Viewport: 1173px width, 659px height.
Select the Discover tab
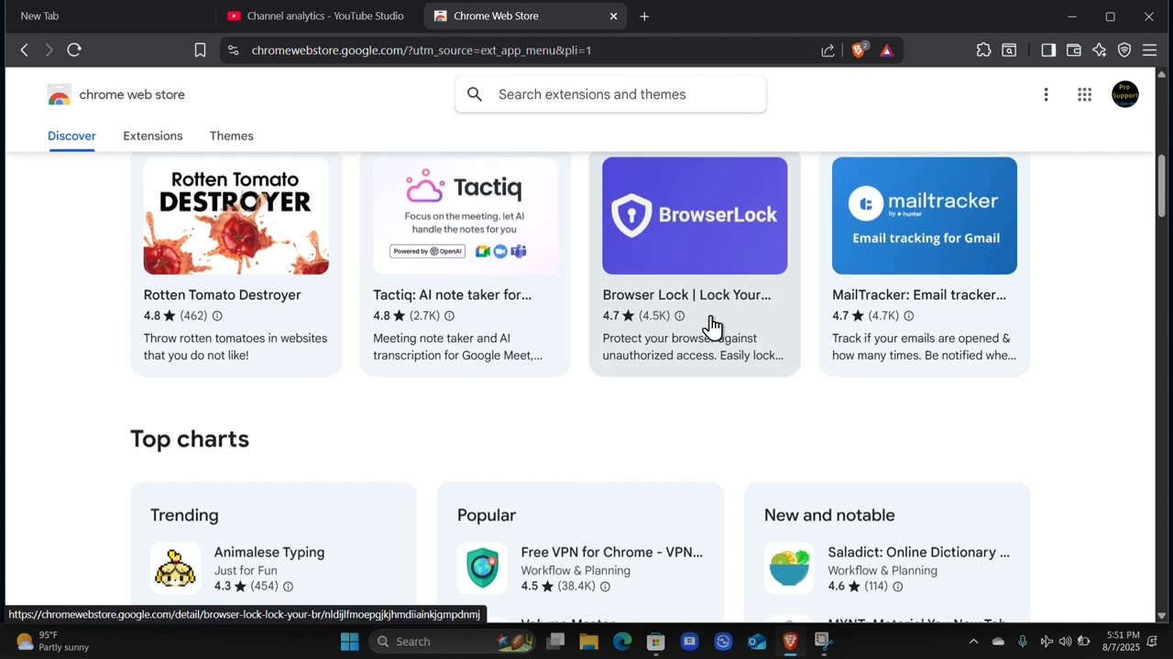tap(71, 135)
